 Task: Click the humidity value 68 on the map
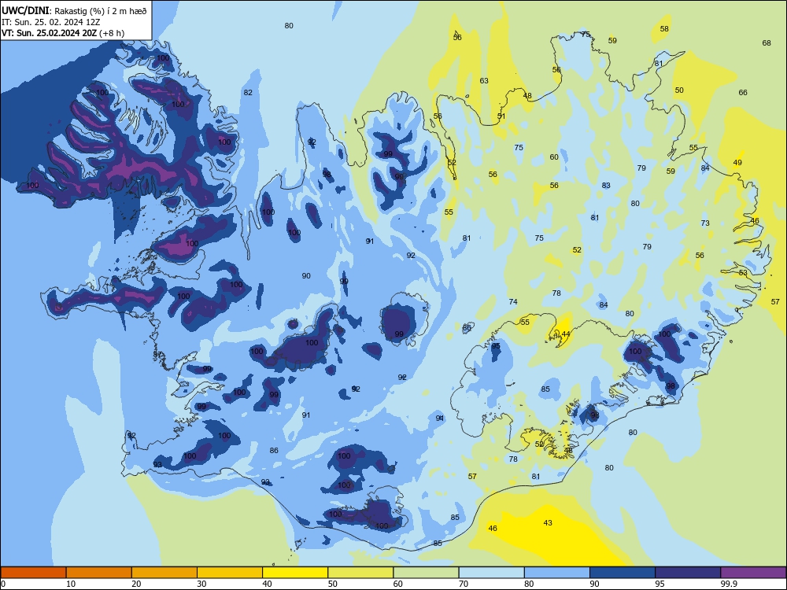[x=767, y=42]
